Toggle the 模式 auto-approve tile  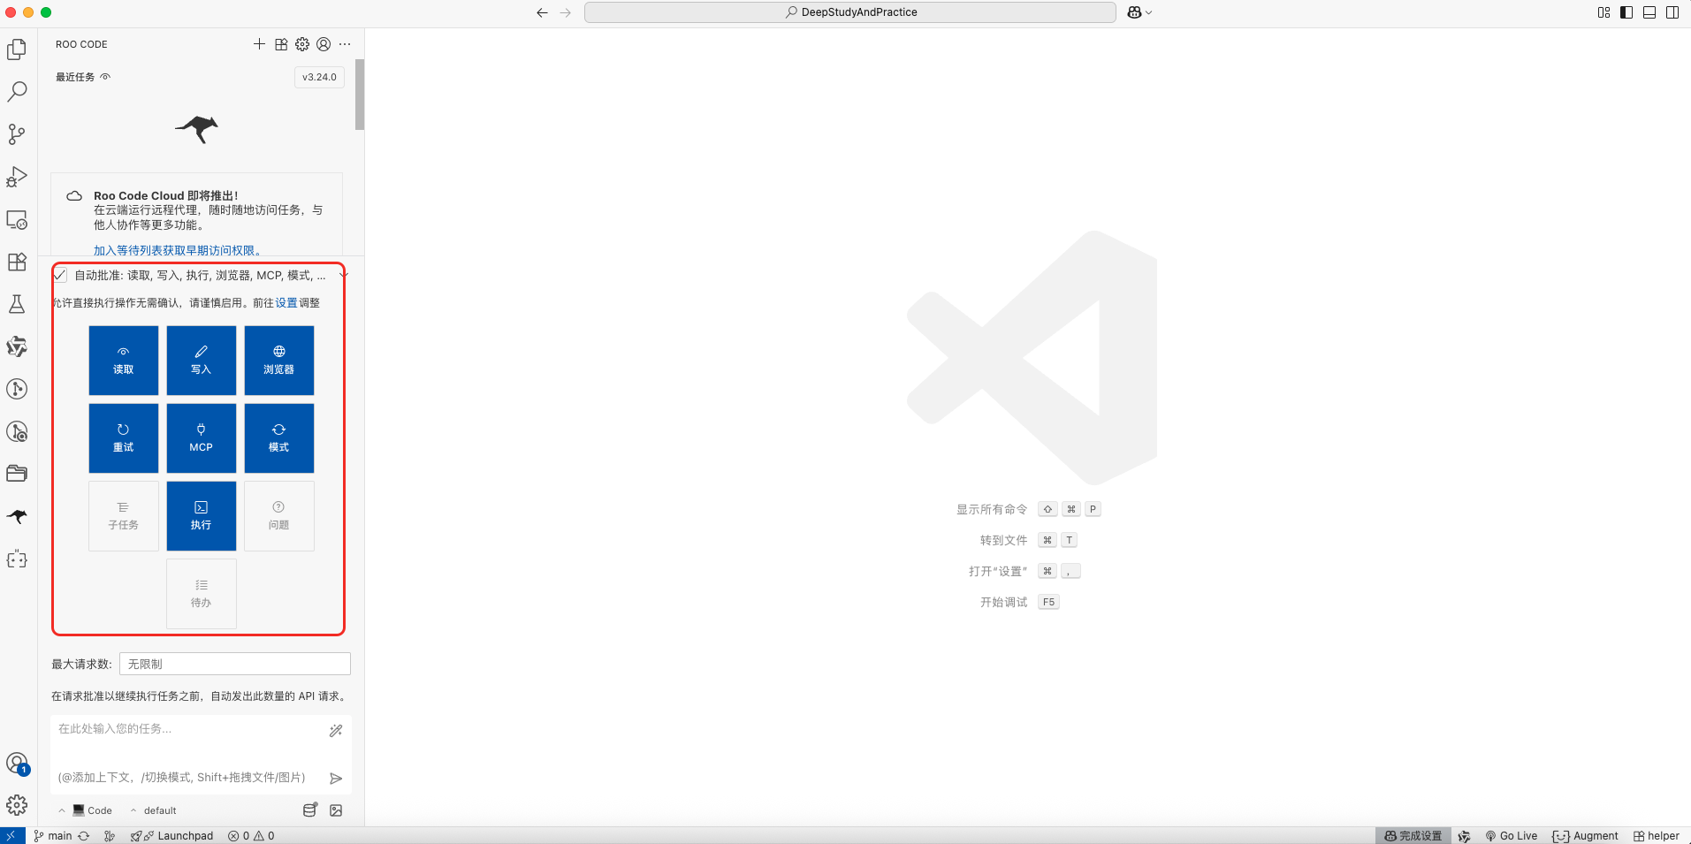[x=279, y=438]
